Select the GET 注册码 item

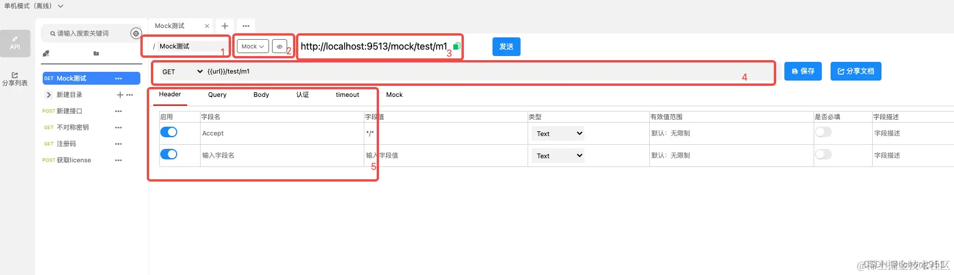coord(91,144)
